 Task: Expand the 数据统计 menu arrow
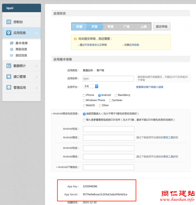37,66
